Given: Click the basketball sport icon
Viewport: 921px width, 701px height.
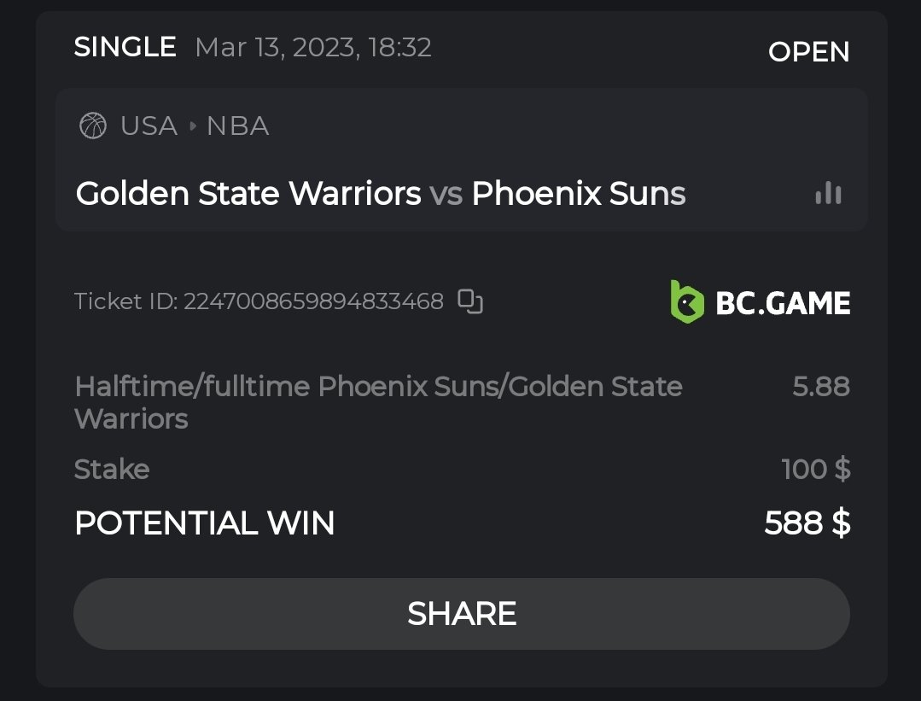Looking at the screenshot, I should (92, 126).
